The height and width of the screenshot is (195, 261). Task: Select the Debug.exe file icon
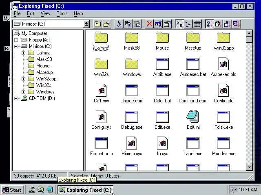click(132, 117)
